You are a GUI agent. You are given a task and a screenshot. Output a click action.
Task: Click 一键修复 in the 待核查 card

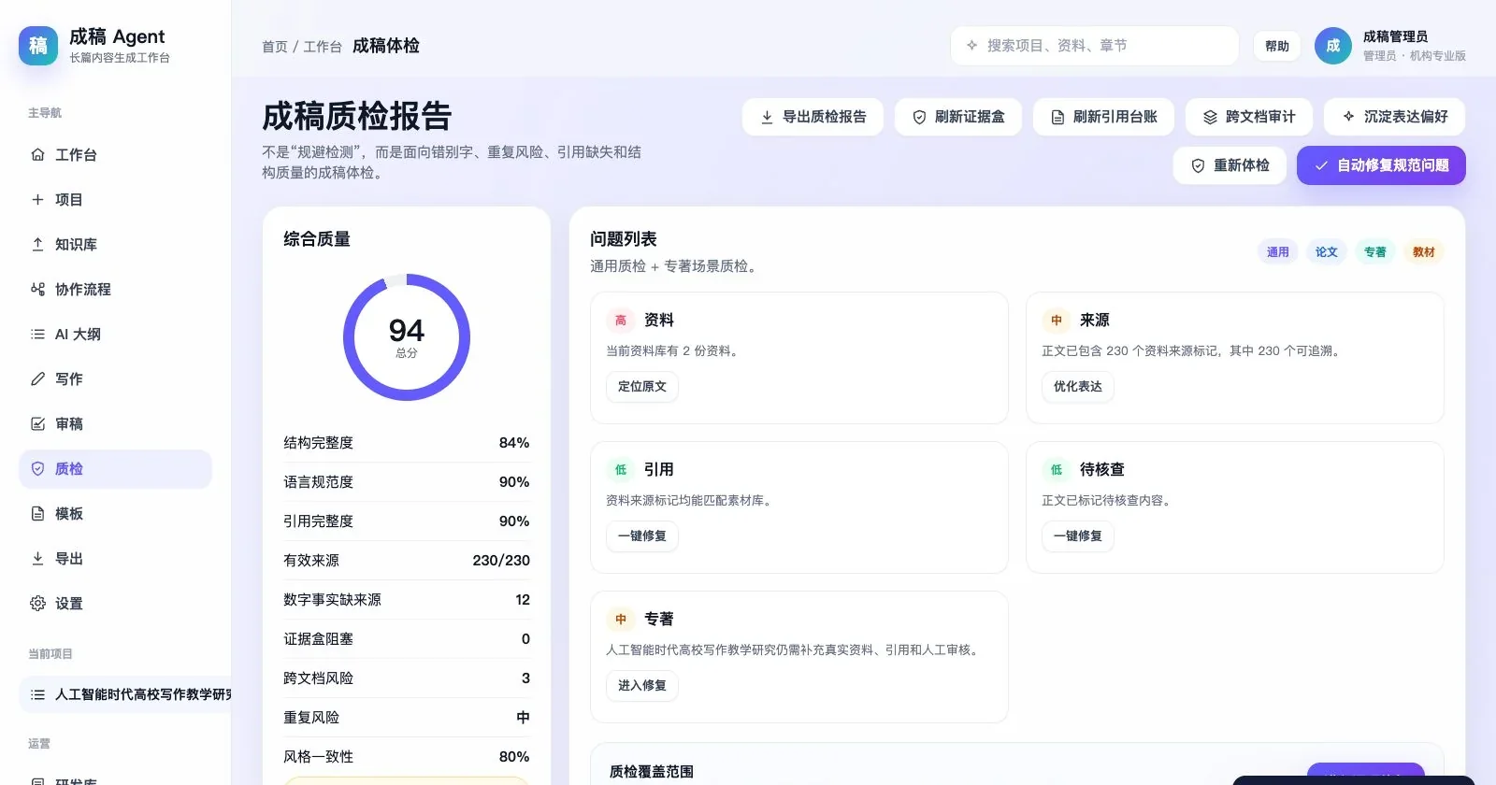pos(1078,535)
